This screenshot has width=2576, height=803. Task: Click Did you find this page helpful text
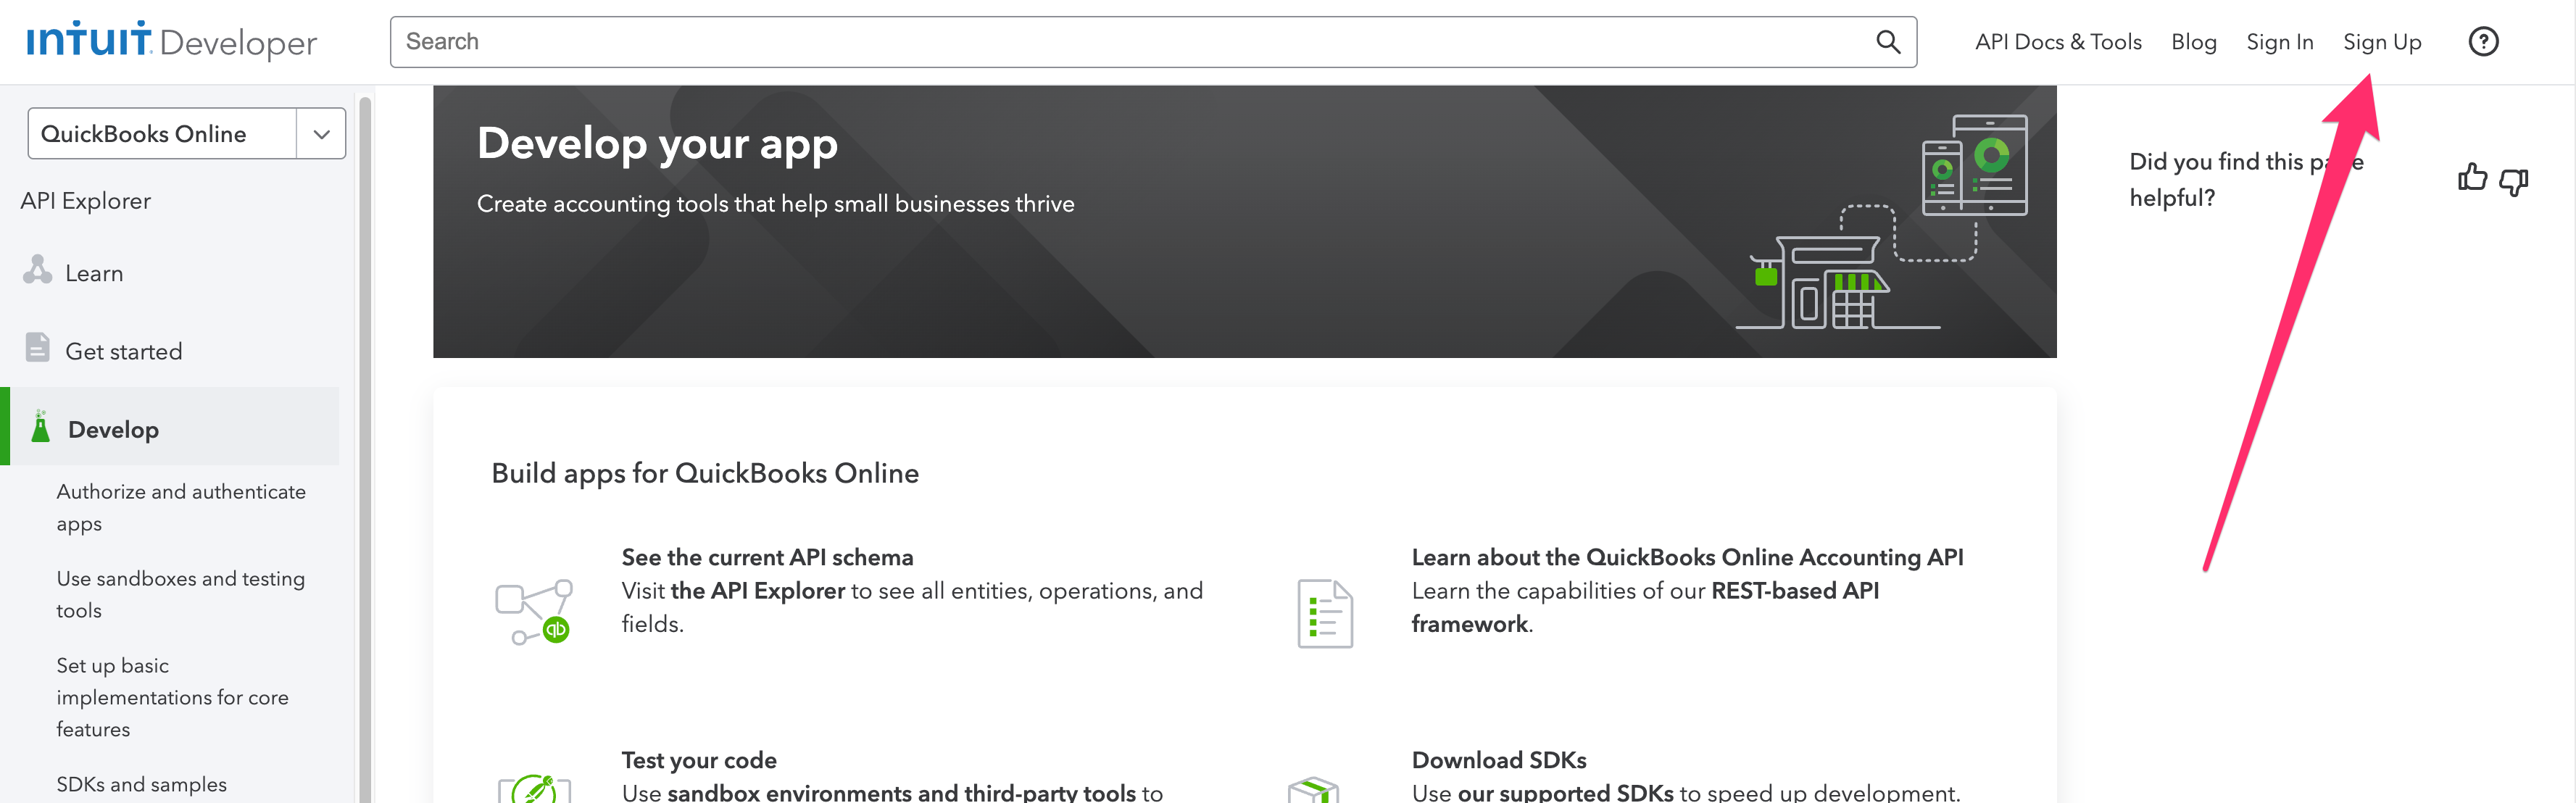point(2246,180)
